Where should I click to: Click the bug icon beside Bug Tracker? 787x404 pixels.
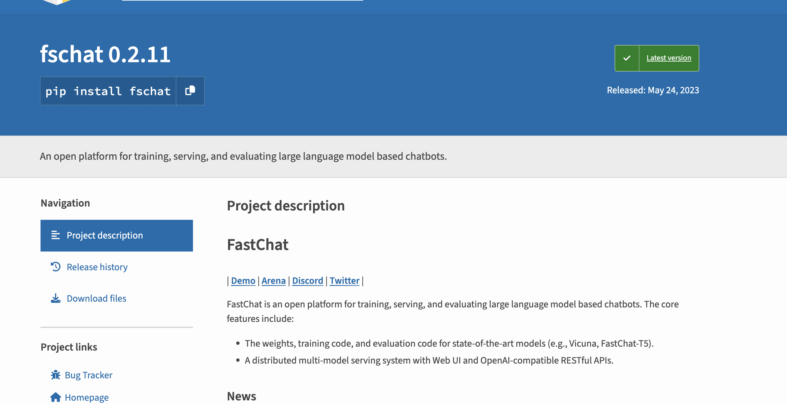coord(56,375)
